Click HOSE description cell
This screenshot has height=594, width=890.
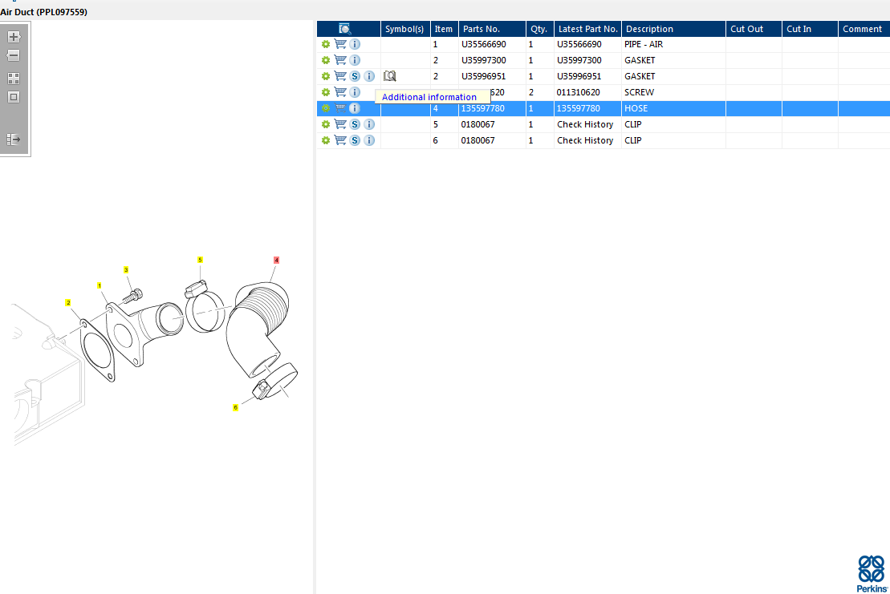point(674,107)
